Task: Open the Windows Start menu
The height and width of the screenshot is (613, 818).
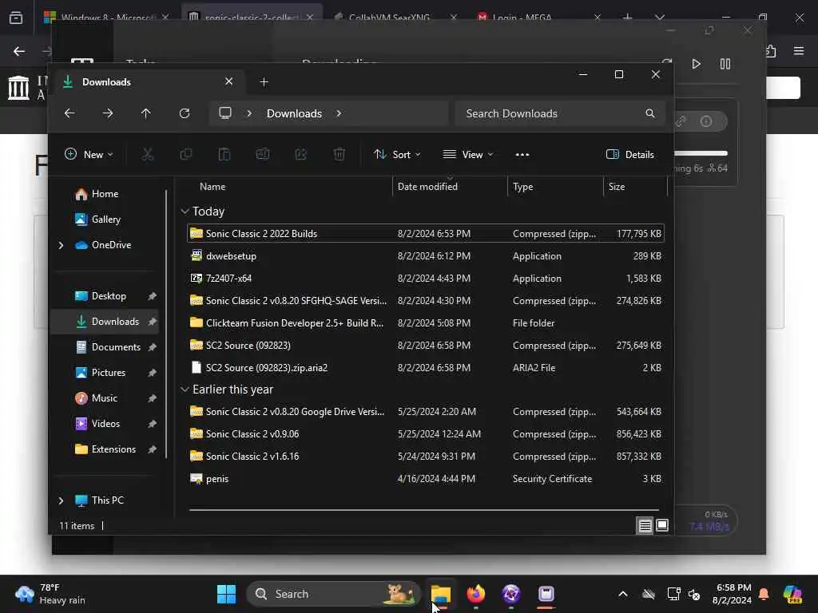Action: pyautogui.click(x=226, y=594)
